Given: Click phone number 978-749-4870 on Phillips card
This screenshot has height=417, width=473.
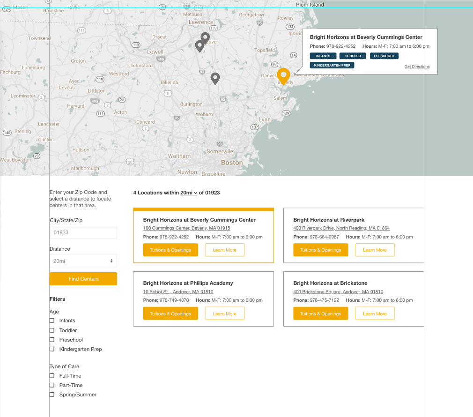Looking at the screenshot, I should 174,300.
